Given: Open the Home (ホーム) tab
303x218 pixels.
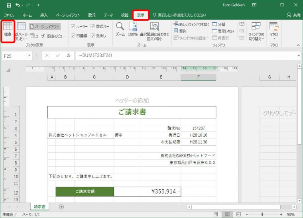Looking at the screenshot, I should pos(27,15).
